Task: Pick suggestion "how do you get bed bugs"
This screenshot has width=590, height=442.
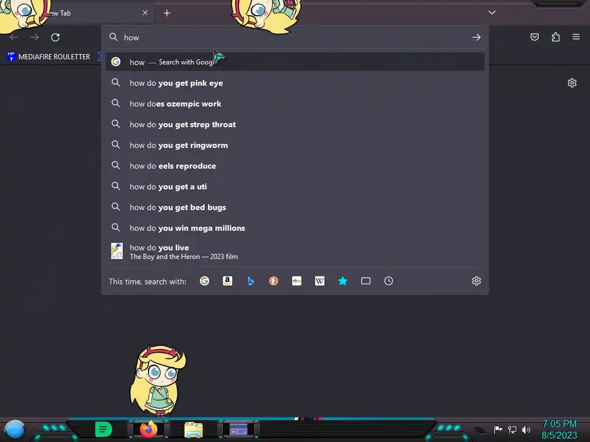Action: pos(295,207)
